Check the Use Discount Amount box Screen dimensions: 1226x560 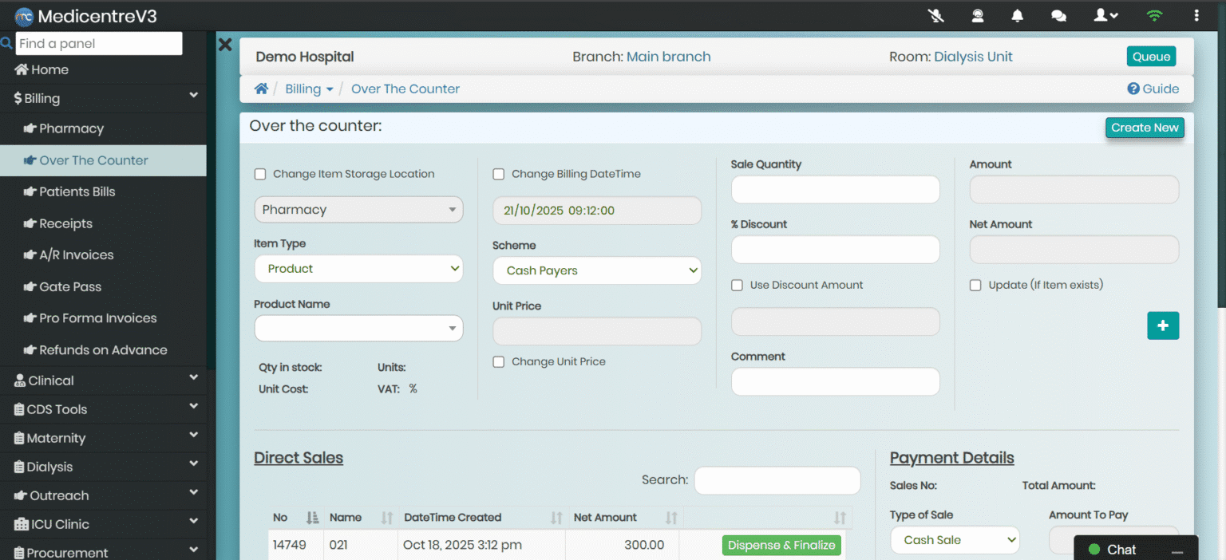click(738, 285)
